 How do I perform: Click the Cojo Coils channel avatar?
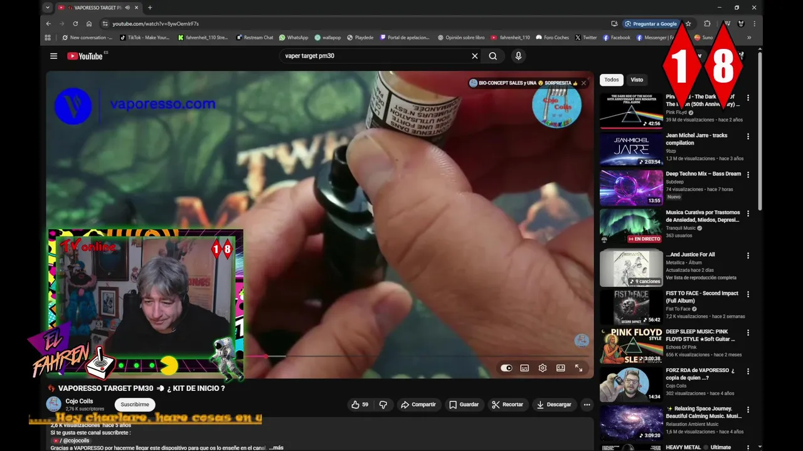tap(54, 404)
